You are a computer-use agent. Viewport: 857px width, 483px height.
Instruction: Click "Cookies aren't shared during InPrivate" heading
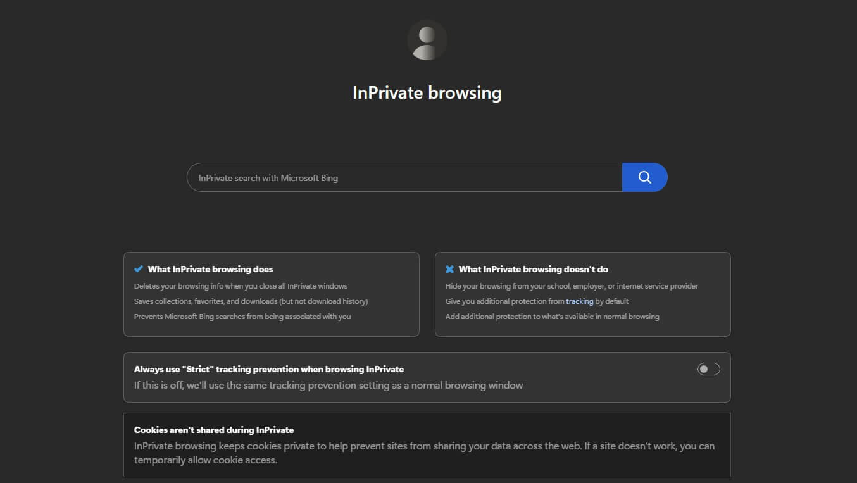[x=214, y=430]
